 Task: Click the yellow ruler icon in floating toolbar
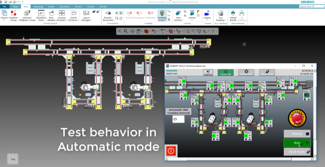click(205, 31)
